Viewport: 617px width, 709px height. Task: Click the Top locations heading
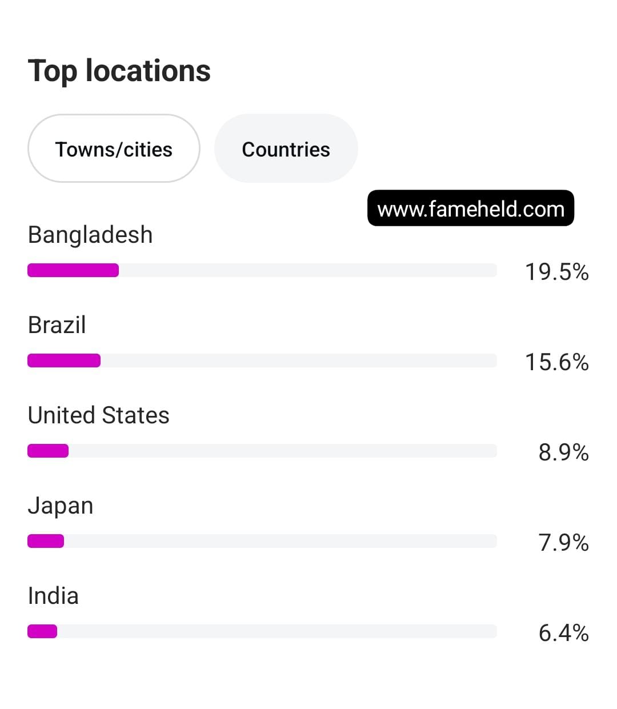tap(119, 71)
